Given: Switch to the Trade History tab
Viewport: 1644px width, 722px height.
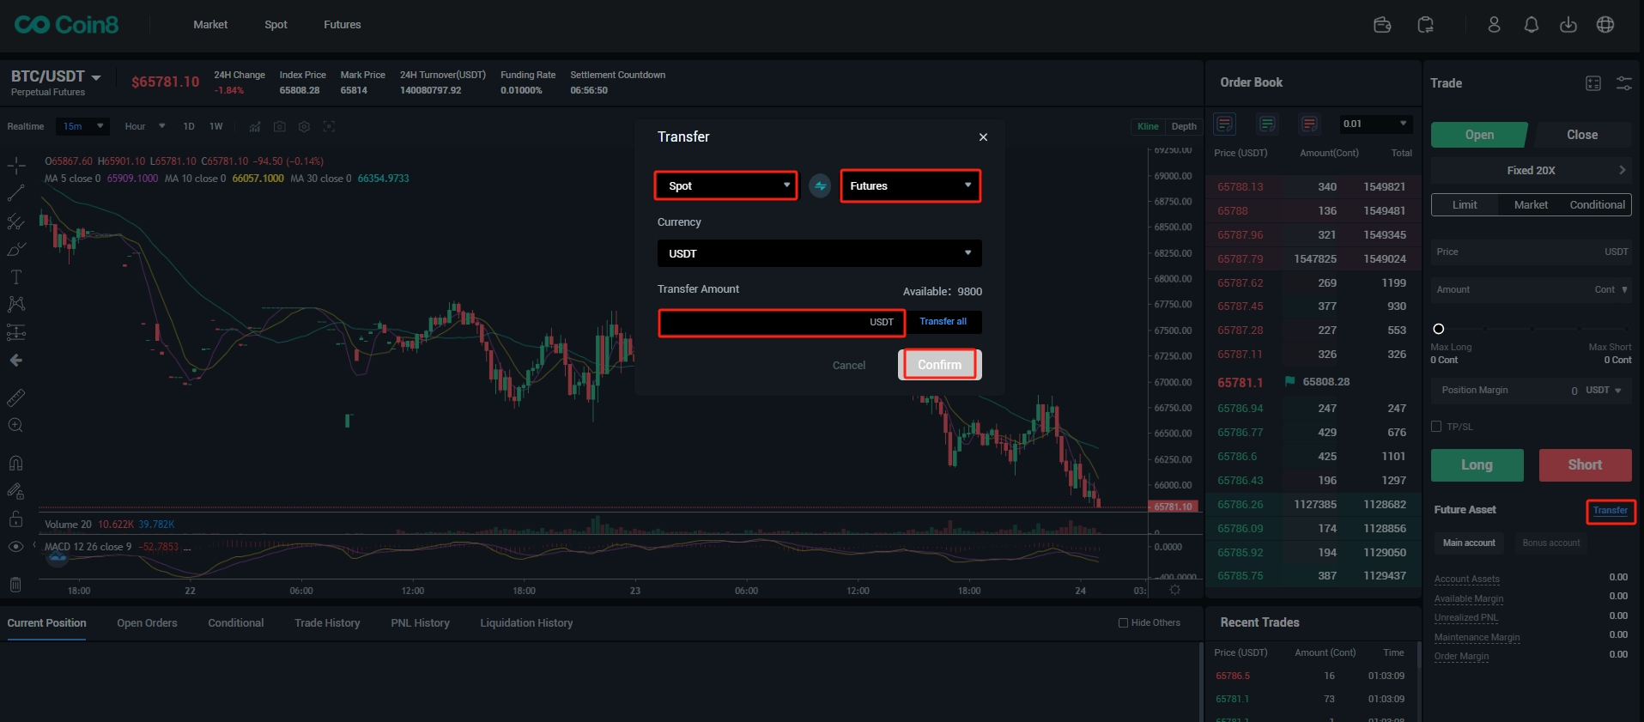Looking at the screenshot, I should click(327, 623).
